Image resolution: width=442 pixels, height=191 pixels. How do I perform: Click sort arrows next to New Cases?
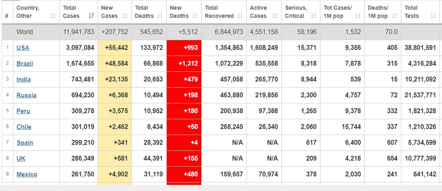pos(125,16)
